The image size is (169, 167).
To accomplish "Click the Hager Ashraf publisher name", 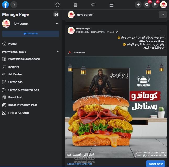I will coord(96,32).
